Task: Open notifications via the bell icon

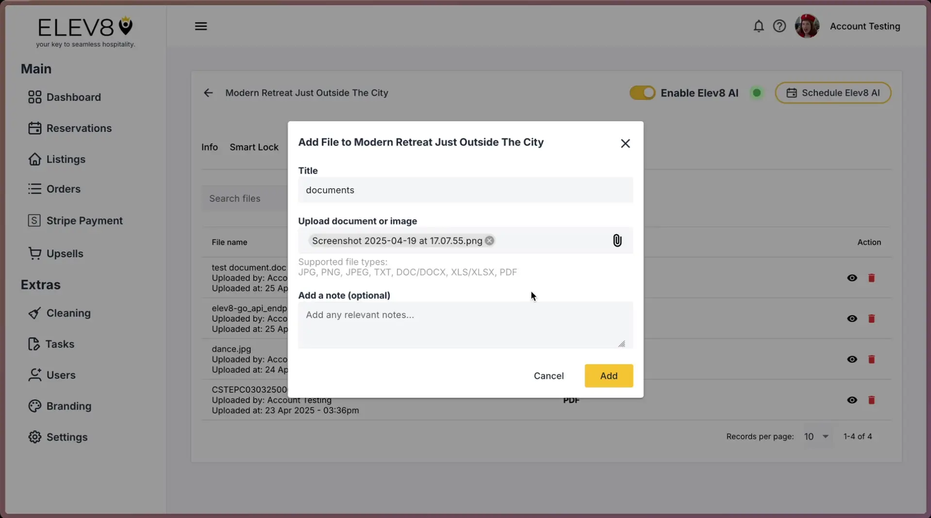Action: tap(758, 26)
